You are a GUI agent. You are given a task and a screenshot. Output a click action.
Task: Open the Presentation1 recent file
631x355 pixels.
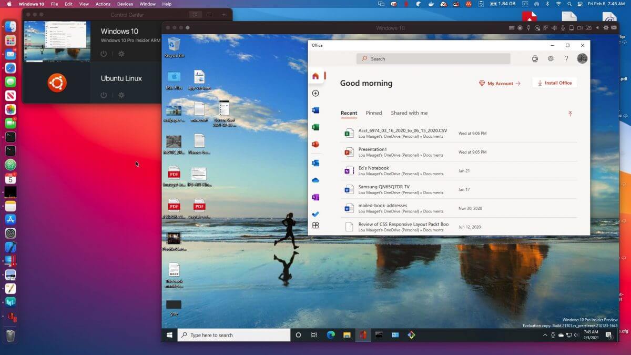tap(372, 149)
